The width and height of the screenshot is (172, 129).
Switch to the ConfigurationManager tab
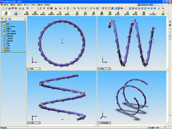pos(10,19)
